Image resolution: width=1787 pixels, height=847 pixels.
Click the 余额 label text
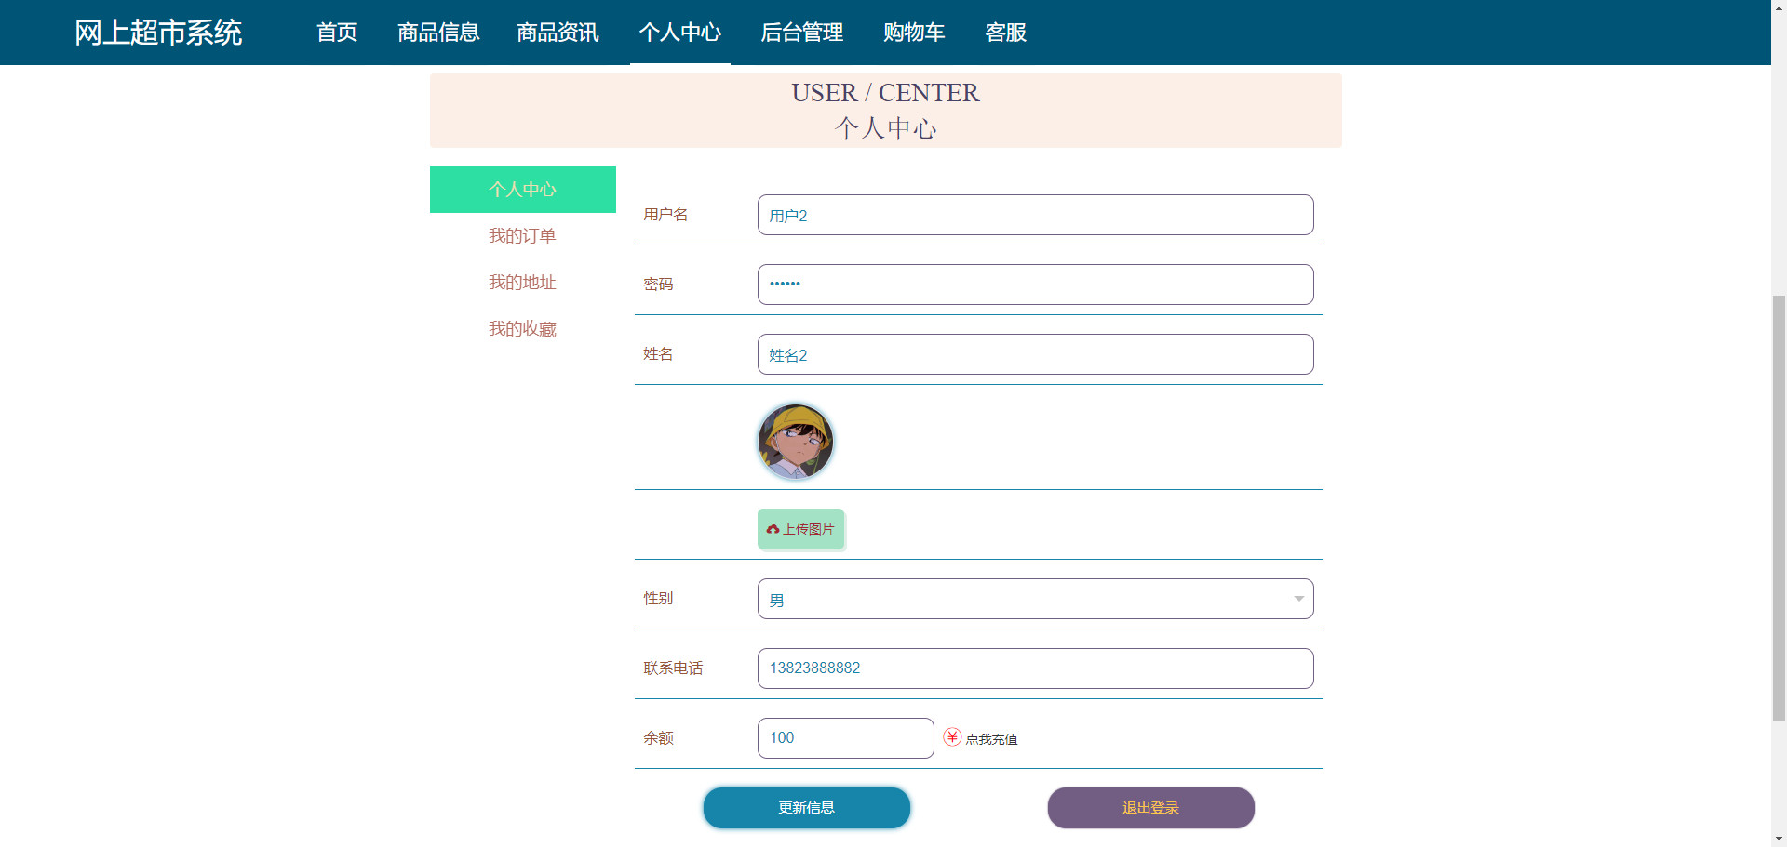pos(658,738)
